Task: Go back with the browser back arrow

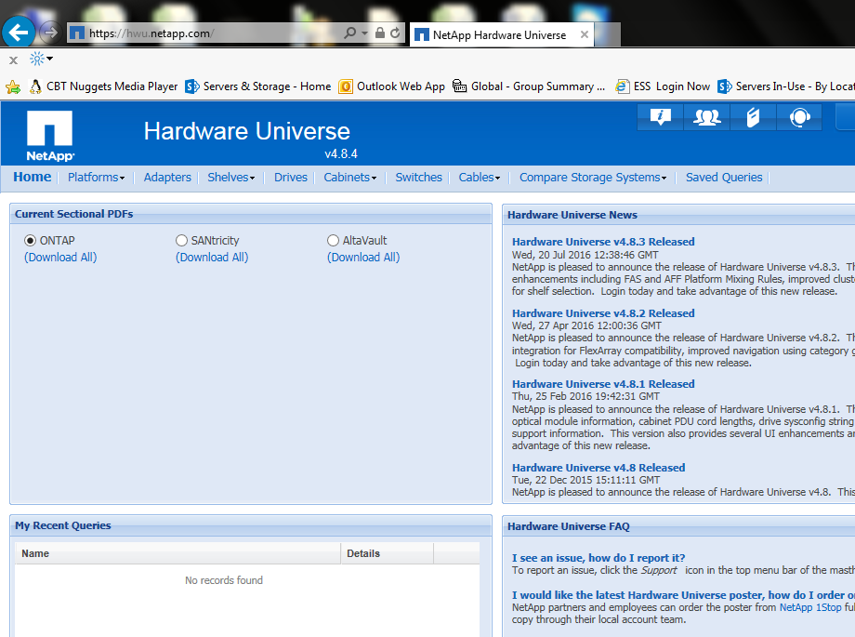Action: tap(19, 33)
